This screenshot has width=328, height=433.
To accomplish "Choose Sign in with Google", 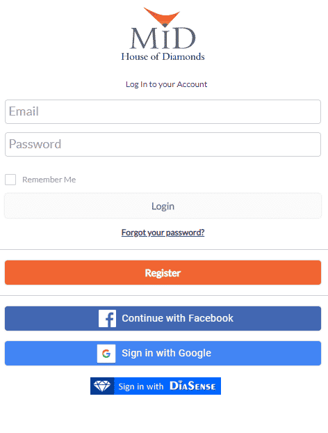I will click(163, 353).
